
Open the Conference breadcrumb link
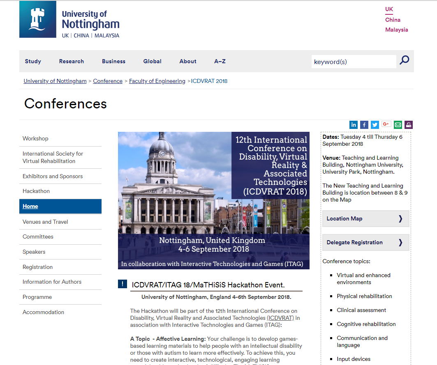[108, 81]
